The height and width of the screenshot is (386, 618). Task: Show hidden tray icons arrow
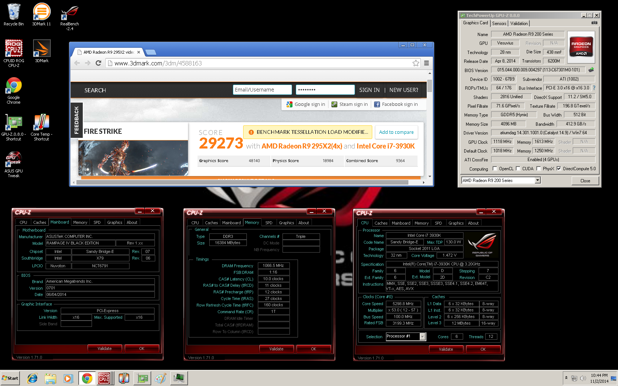tap(566, 378)
